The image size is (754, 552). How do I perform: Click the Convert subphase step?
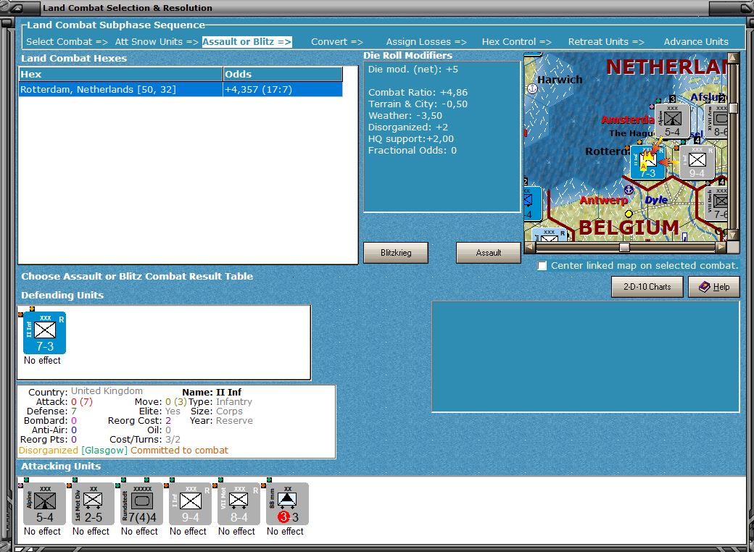pyautogui.click(x=336, y=42)
